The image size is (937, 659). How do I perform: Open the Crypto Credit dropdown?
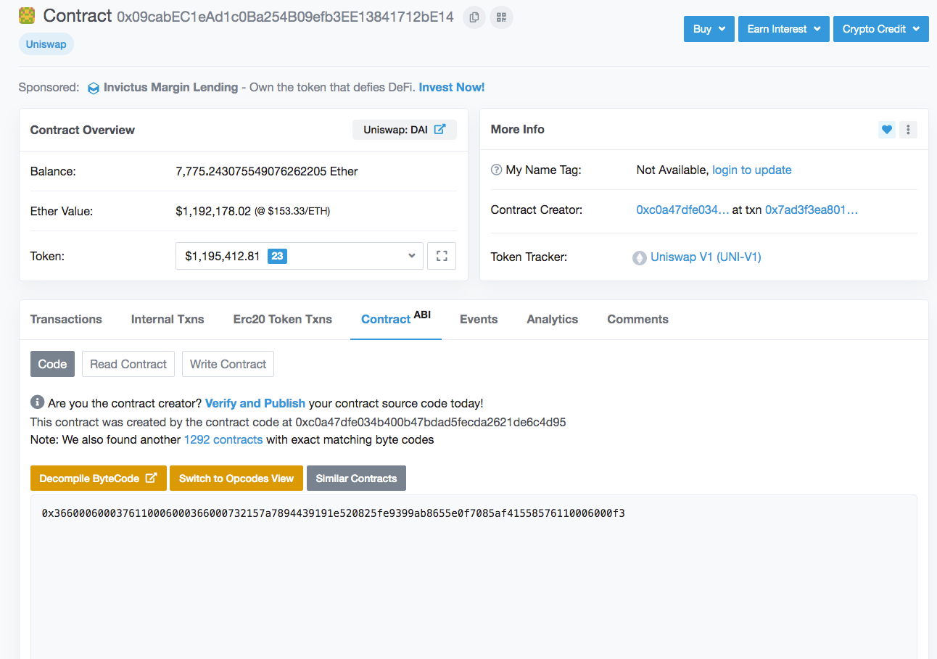[x=881, y=29]
